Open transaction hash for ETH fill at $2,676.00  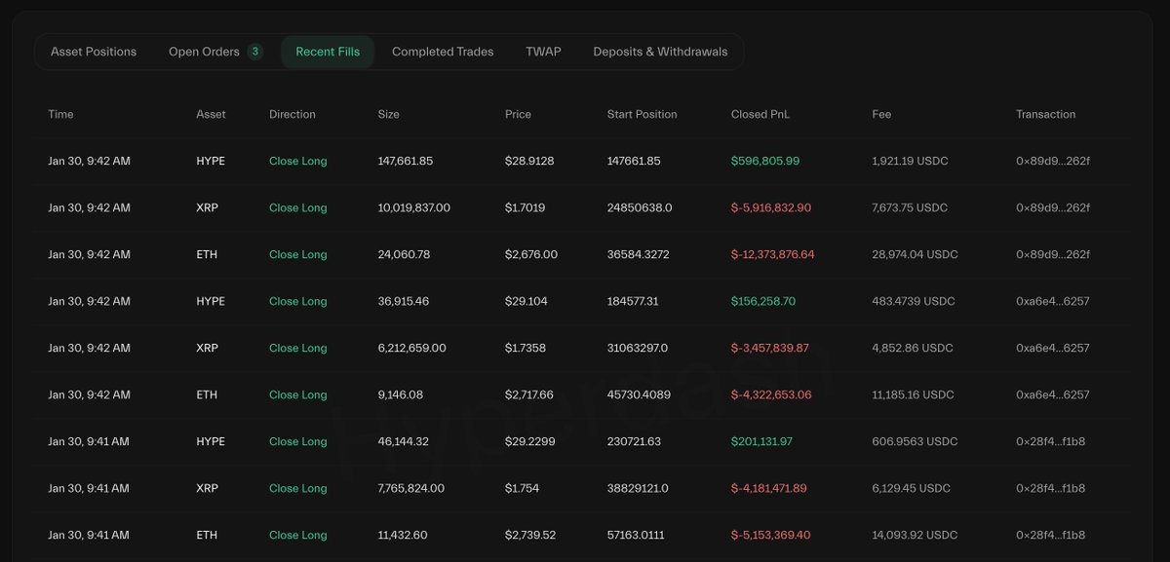[1052, 254]
